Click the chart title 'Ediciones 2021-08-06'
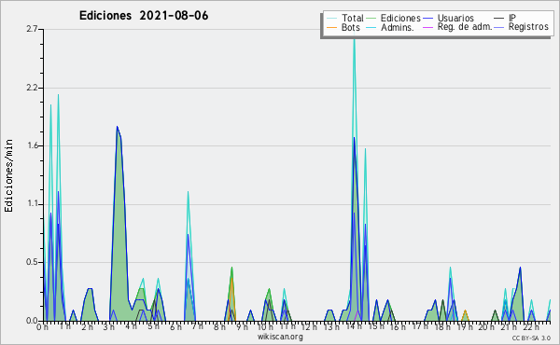This screenshot has width=560, height=345. [x=144, y=16]
